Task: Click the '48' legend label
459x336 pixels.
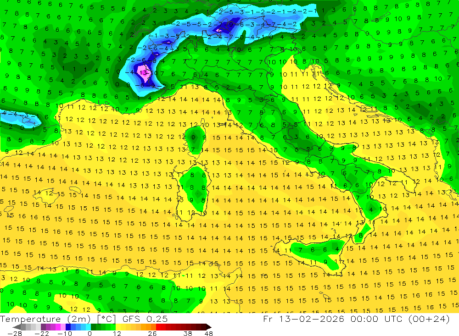Action: pos(209,334)
